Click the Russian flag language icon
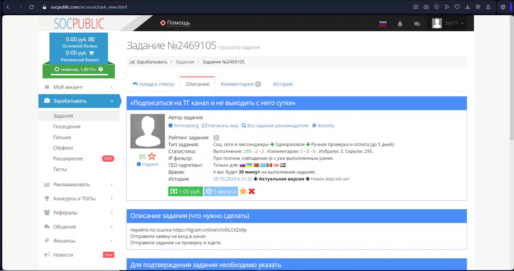The image size is (514, 271). (x=383, y=24)
